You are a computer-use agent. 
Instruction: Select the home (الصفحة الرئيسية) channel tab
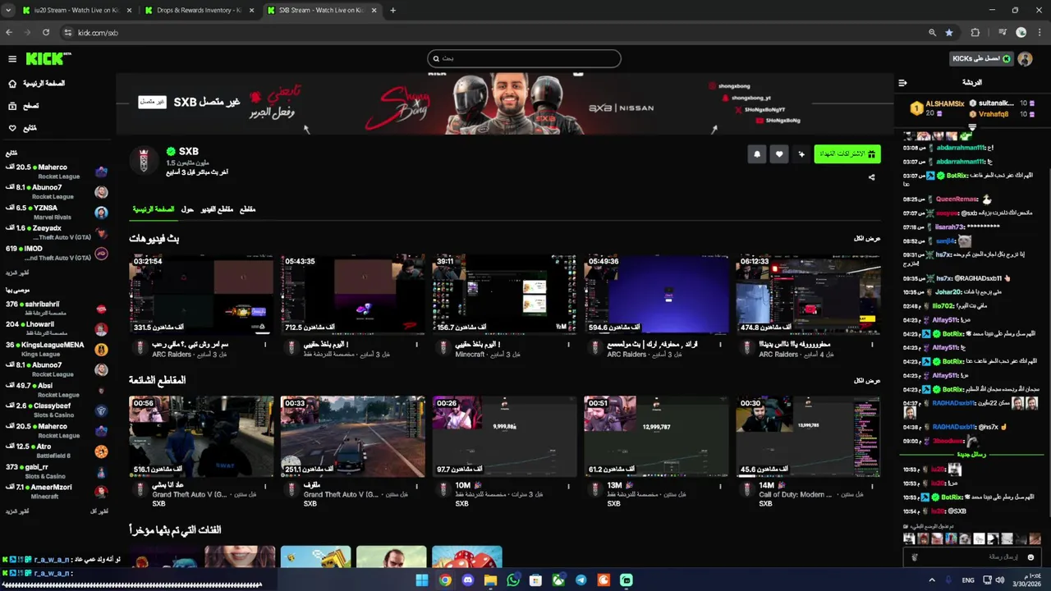[x=154, y=210]
